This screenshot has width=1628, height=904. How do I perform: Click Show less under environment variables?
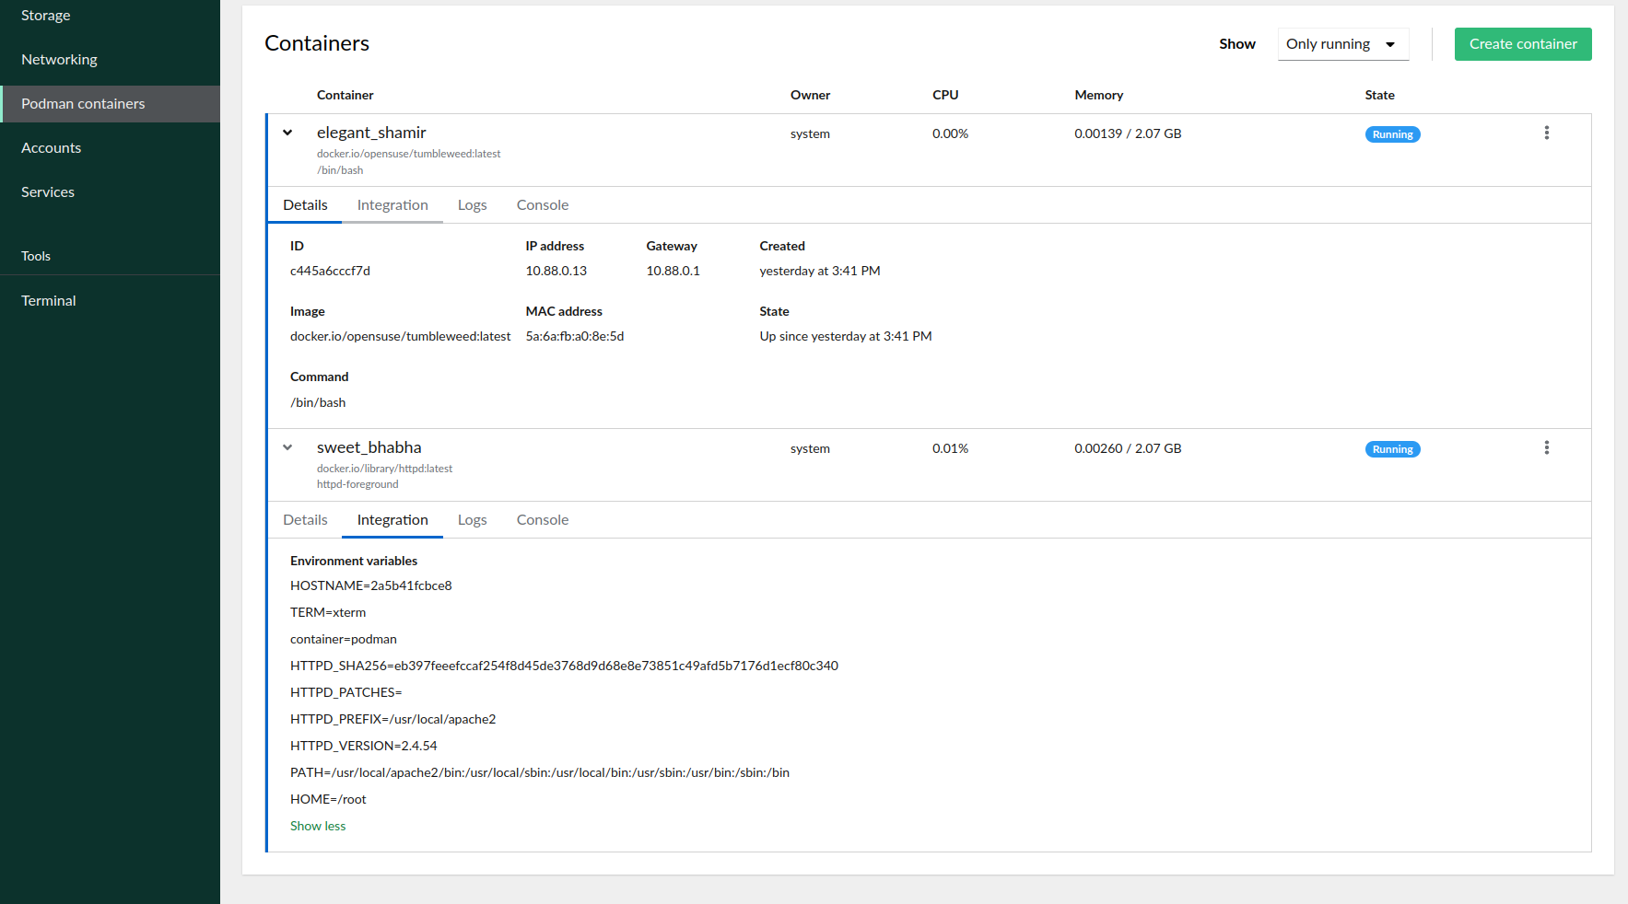[x=318, y=826]
